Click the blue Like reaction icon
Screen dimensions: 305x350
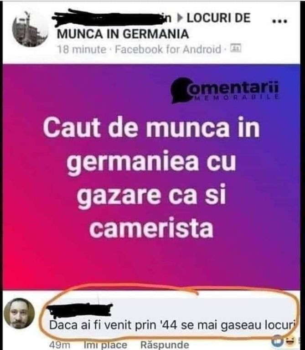[278, 341]
